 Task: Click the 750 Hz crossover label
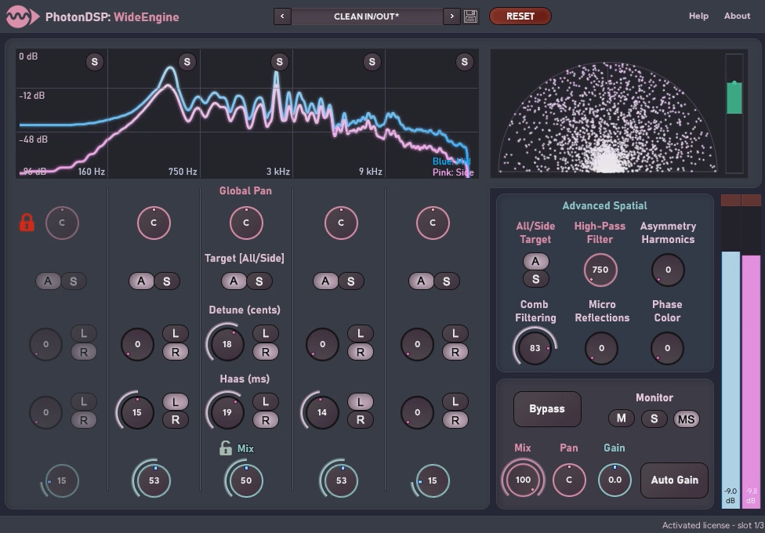(x=183, y=172)
